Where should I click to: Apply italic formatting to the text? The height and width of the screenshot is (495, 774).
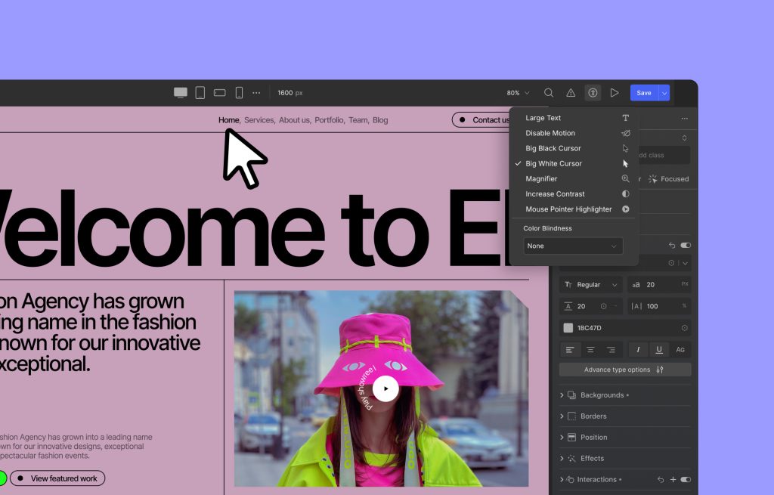coord(639,349)
